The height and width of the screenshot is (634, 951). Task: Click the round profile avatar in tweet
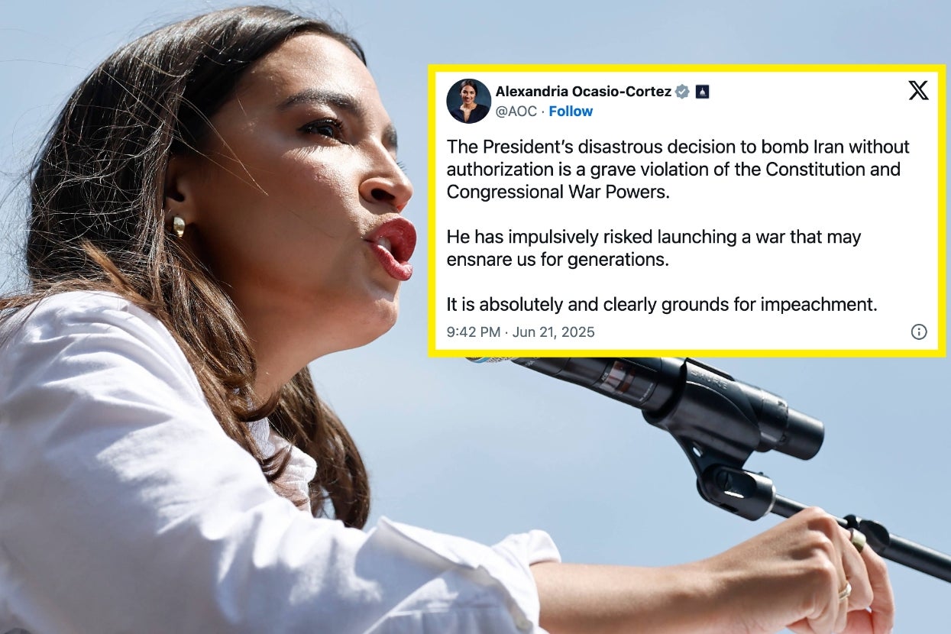click(468, 101)
